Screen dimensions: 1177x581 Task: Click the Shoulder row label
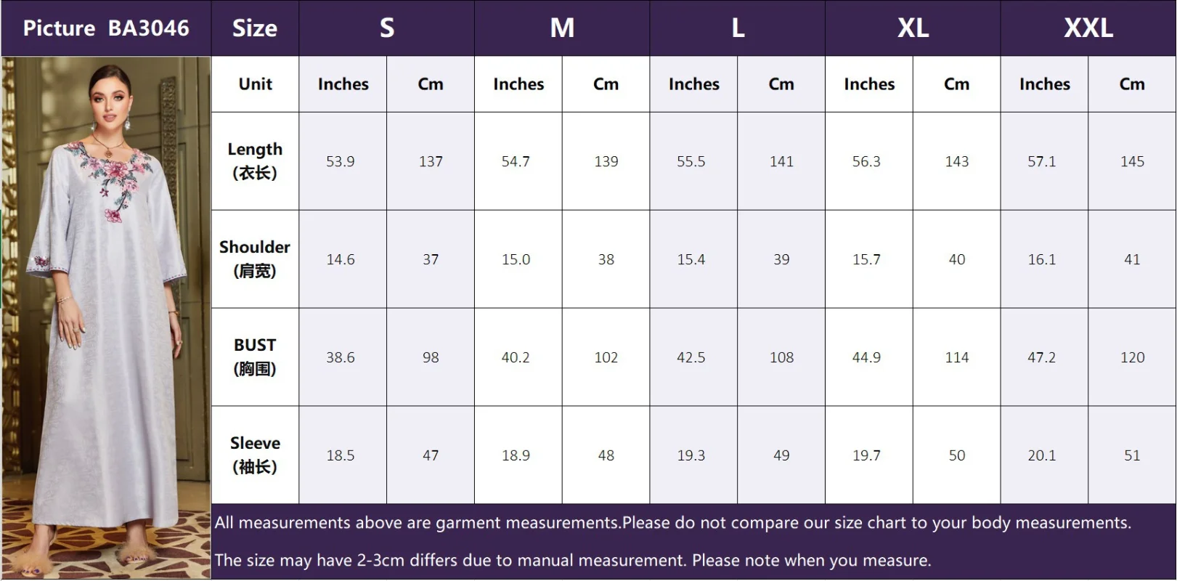[255, 259]
